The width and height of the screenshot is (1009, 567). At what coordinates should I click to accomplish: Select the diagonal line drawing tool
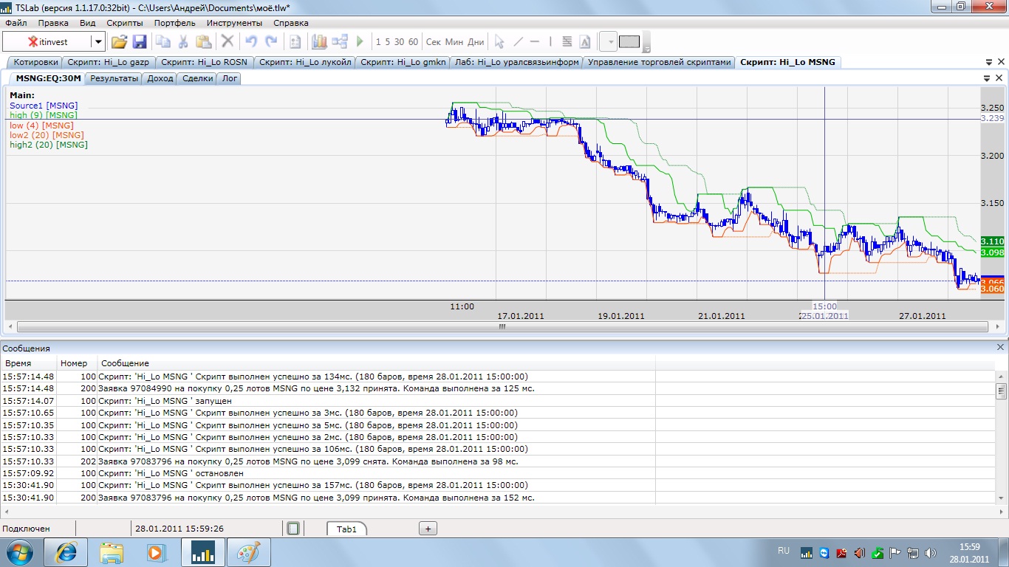coord(518,42)
